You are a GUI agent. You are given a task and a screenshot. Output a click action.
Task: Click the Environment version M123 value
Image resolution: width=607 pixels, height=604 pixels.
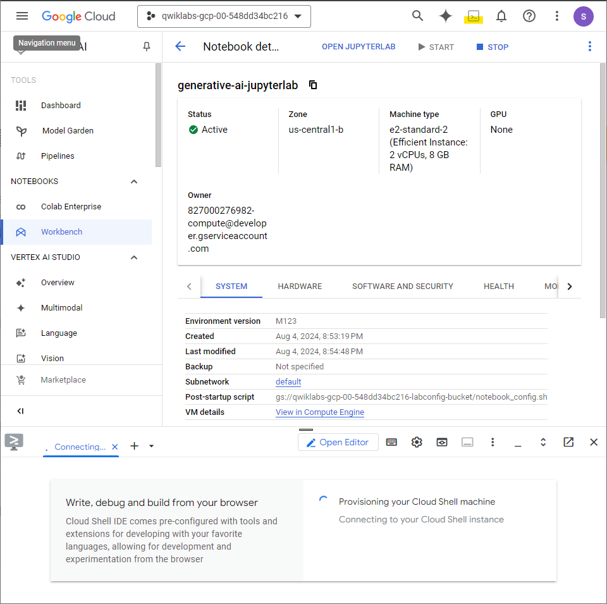(286, 321)
